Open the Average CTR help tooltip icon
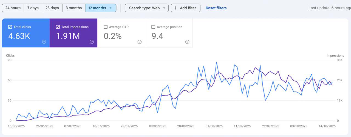351x137 pixels. point(139,42)
